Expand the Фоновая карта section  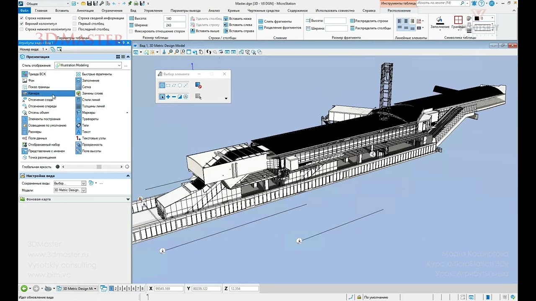point(128,199)
